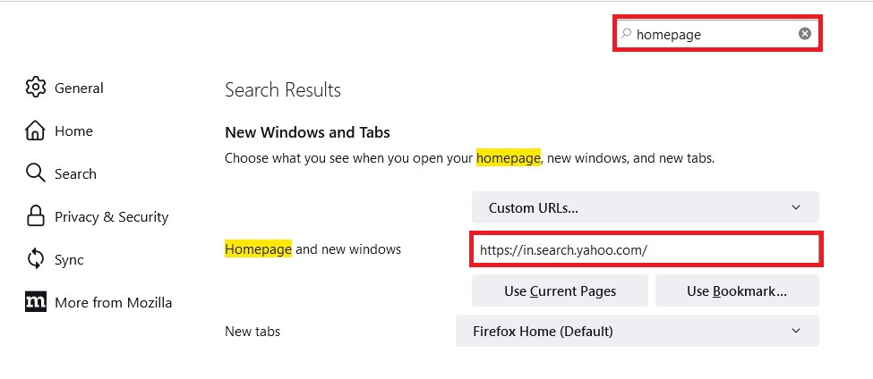This screenshot has height=379, width=873.
Task: Clear the settings search with the X icon
Action: pos(805,34)
